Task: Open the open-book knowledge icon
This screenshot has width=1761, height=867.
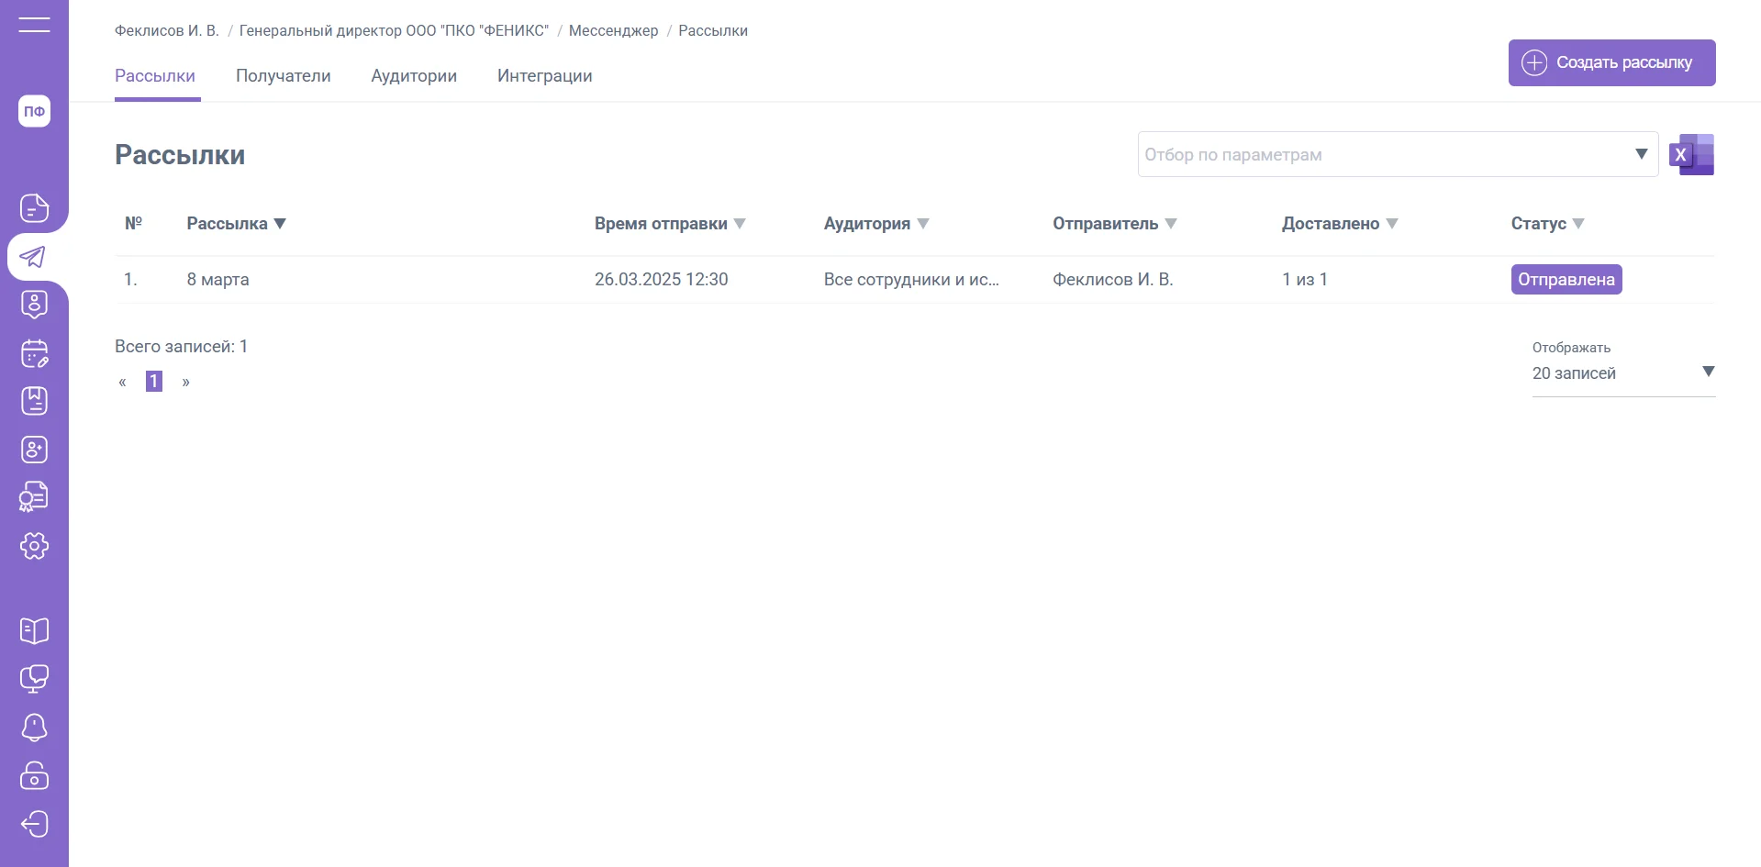Action: tap(34, 630)
